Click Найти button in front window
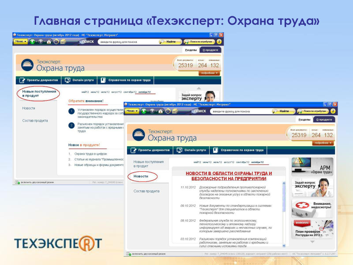Image resolution: width=353 pixels, height=265 pixels. coord(284,111)
